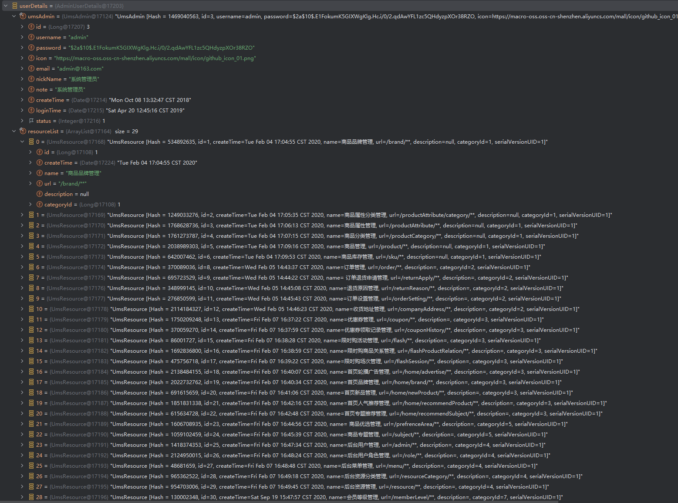Collapse the userDetails root node

[x=6, y=6]
